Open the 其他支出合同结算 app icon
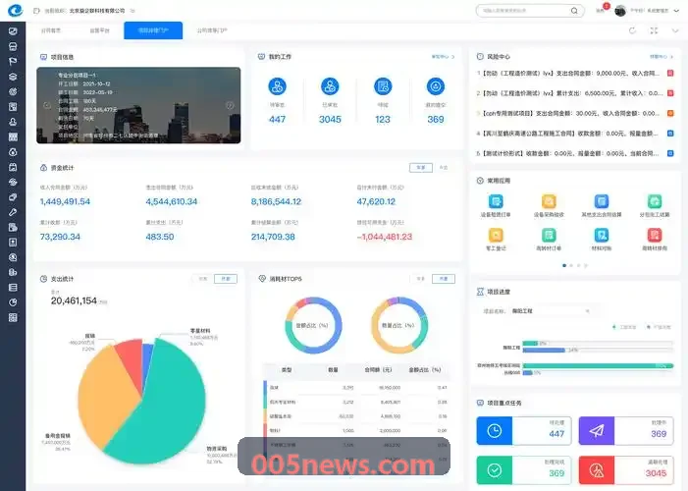 [x=602, y=201]
